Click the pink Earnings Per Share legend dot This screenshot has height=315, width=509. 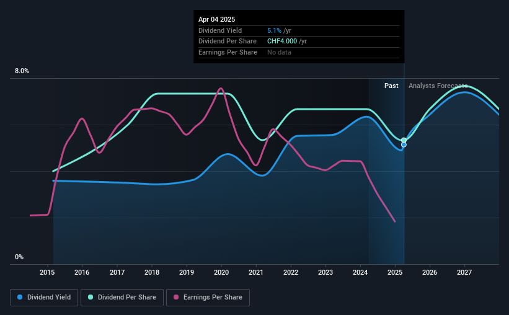point(176,297)
